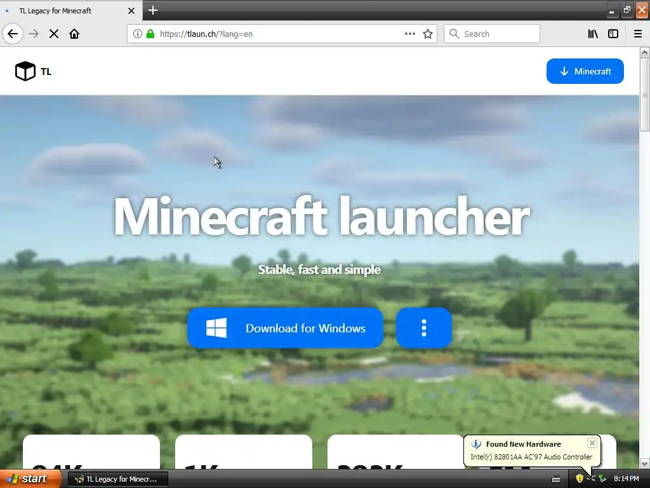Minimize the browser window
The image size is (650, 488).
[611, 11]
